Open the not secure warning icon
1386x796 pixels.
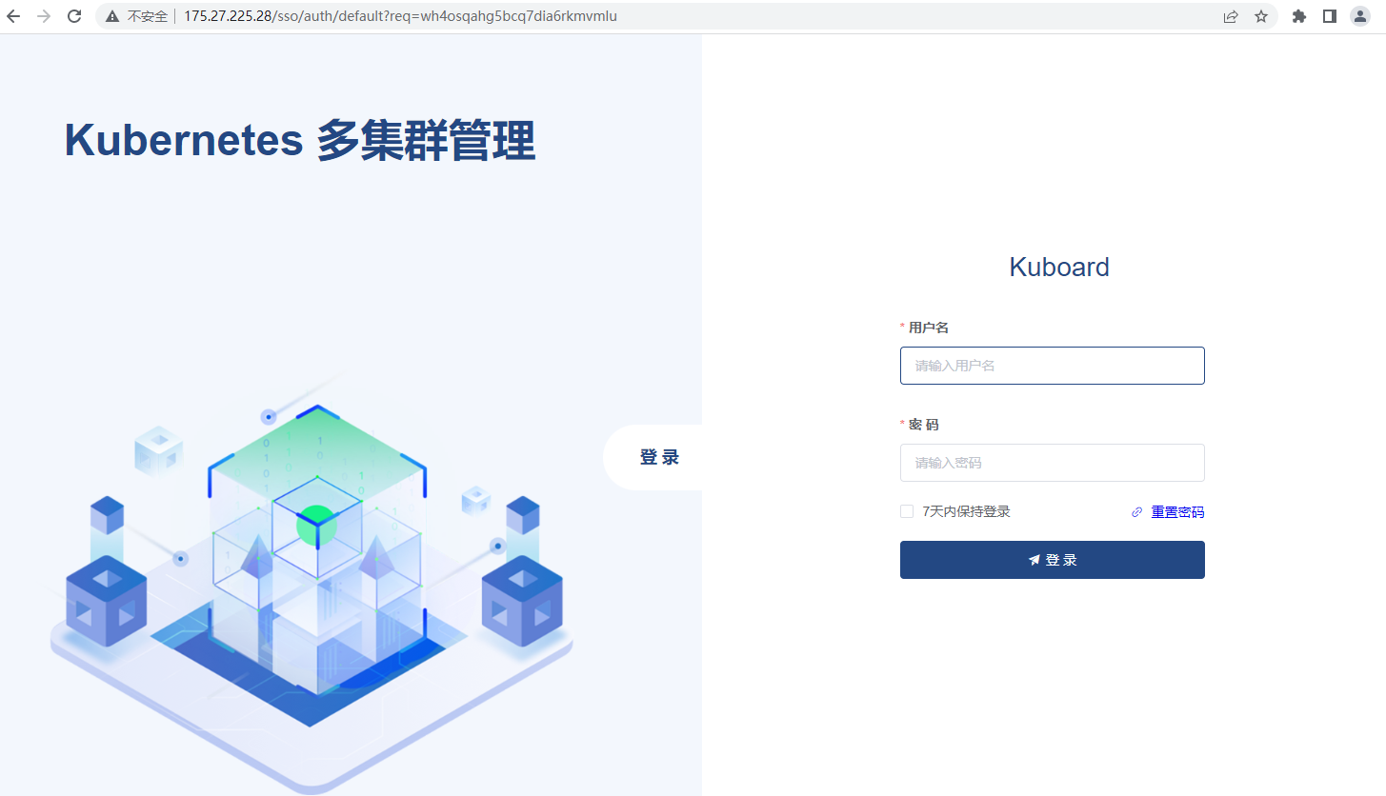[112, 16]
